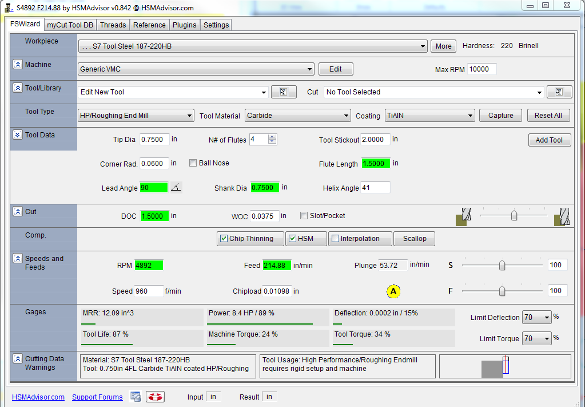Click the shallow-cut endmill icon left of the slider

(461, 216)
